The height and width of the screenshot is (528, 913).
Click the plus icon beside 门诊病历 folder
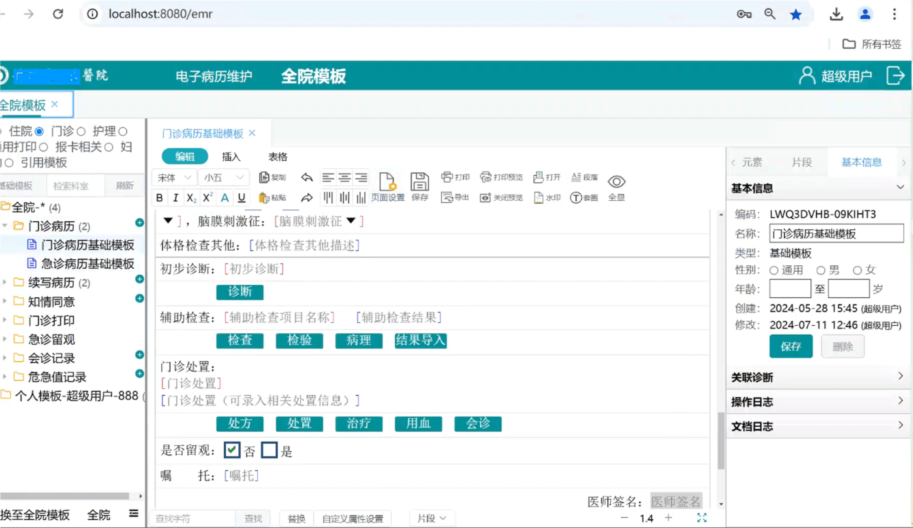pos(140,223)
